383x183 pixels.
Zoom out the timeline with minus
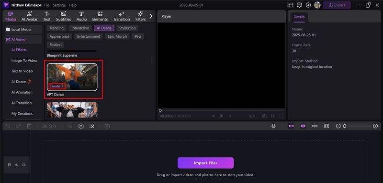point(338,126)
